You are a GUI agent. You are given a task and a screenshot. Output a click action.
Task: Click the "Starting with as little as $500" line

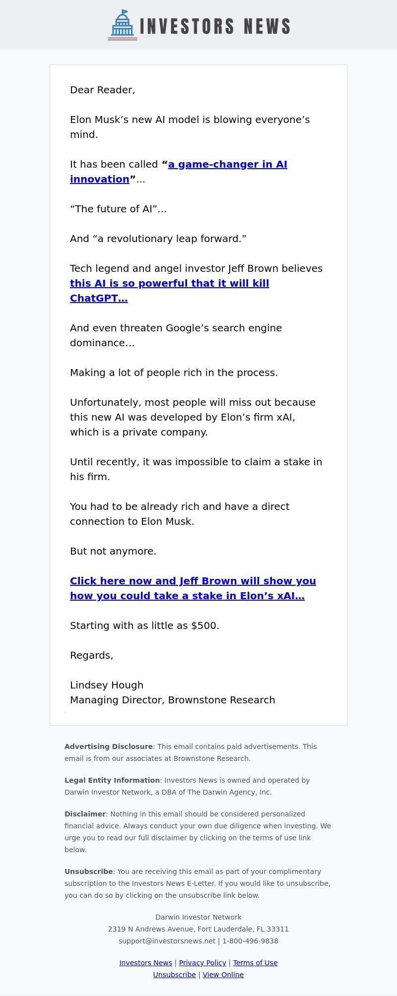click(x=144, y=625)
